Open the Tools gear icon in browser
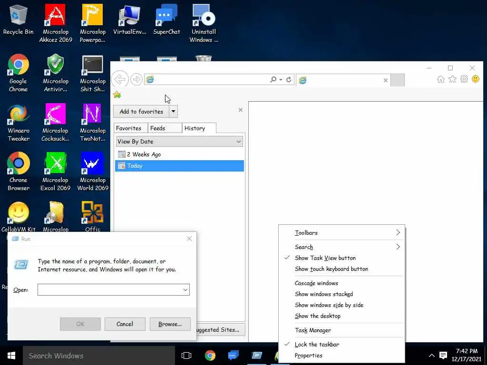Viewport: 487px width, 365px height. coord(464,79)
